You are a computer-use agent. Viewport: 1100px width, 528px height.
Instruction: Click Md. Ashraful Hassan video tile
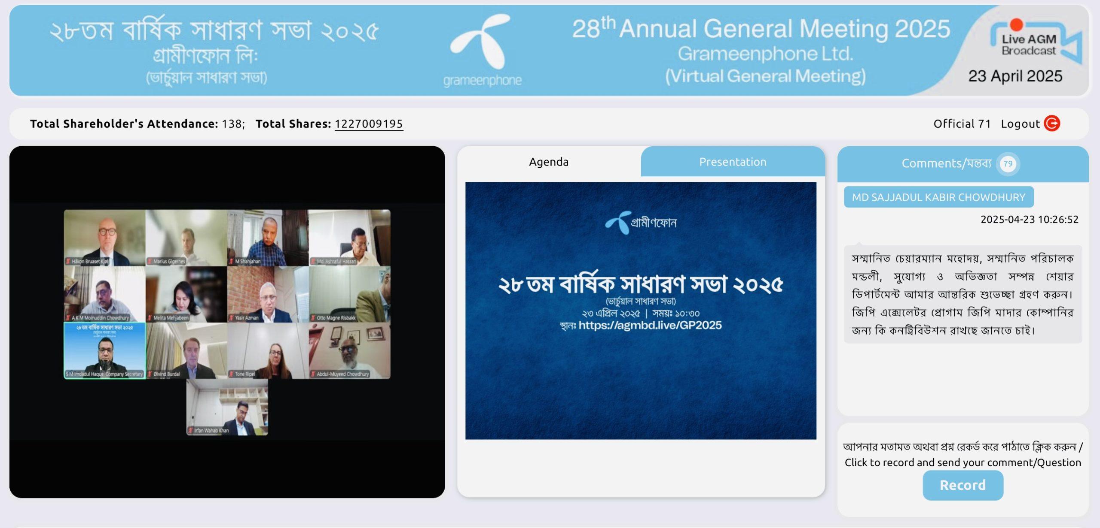click(x=349, y=238)
